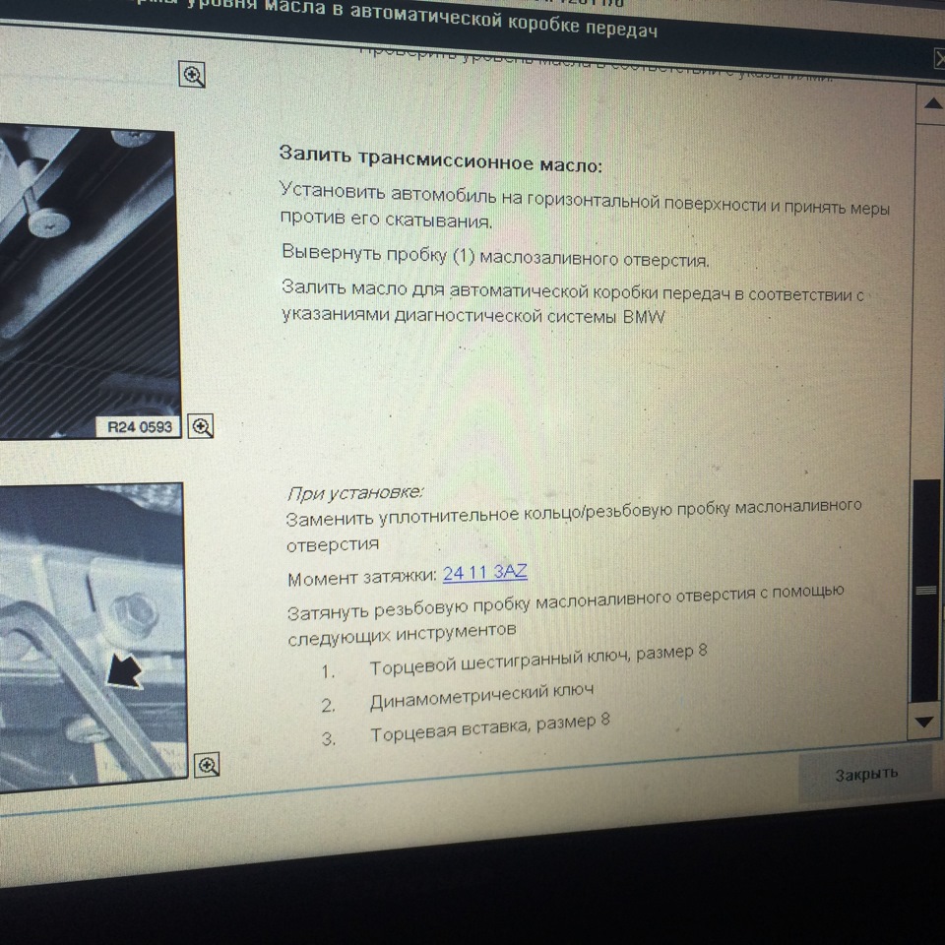Click the magnifier icon just below the title bar
This screenshot has width=945, height=945.
click(x=193, y=75)
